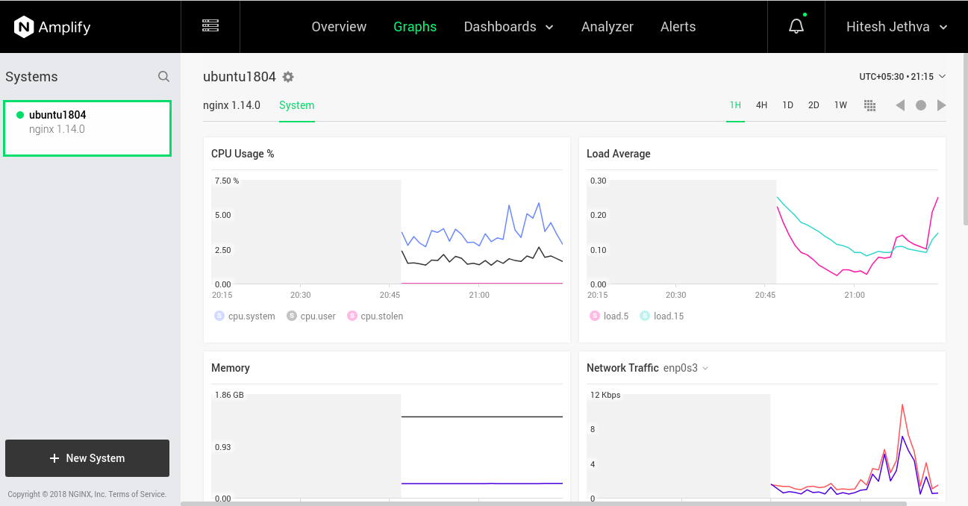This screenshot has height=506, width=968.
Task: Go to the Overview page
Action: (339, 26)
